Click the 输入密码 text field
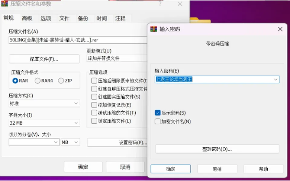Screen dimensions: 290x181 point(217,79)
